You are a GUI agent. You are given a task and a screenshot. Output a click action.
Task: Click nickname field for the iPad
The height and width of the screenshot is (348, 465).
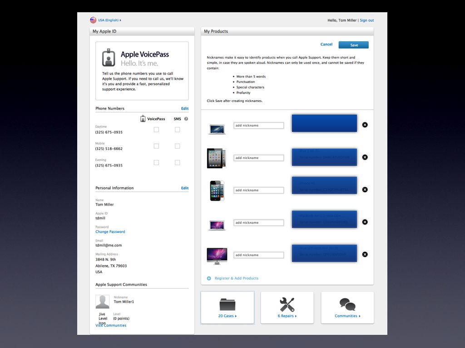[258, 158]
